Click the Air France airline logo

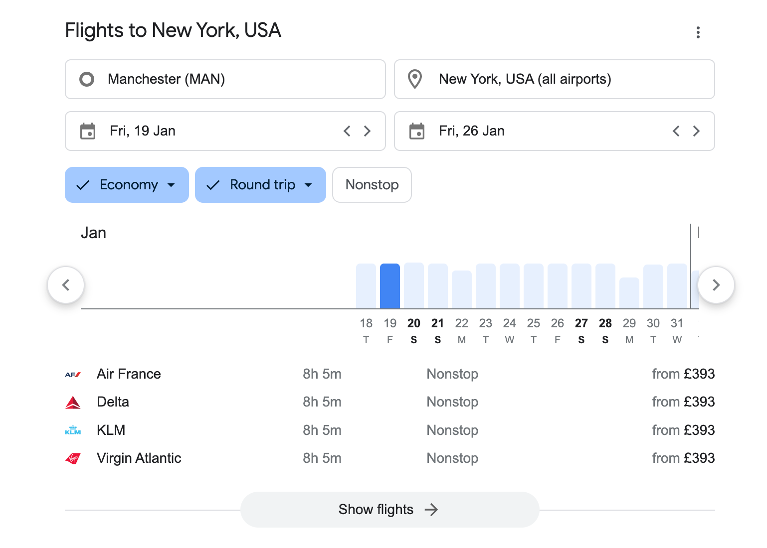coord(73,374)
